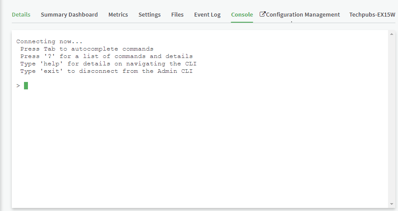The width and height of the screenshot is (398, 211).
Task: Click the empty area of the console terminal
Action: [x=196, y=144]
